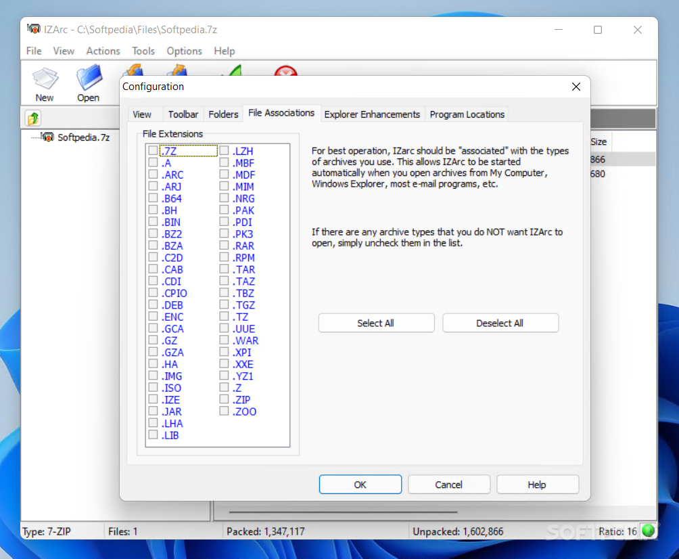The width and height of the screenshot is (679, 559).
Task: Open the Actions menu
Action: coord(103,51)
